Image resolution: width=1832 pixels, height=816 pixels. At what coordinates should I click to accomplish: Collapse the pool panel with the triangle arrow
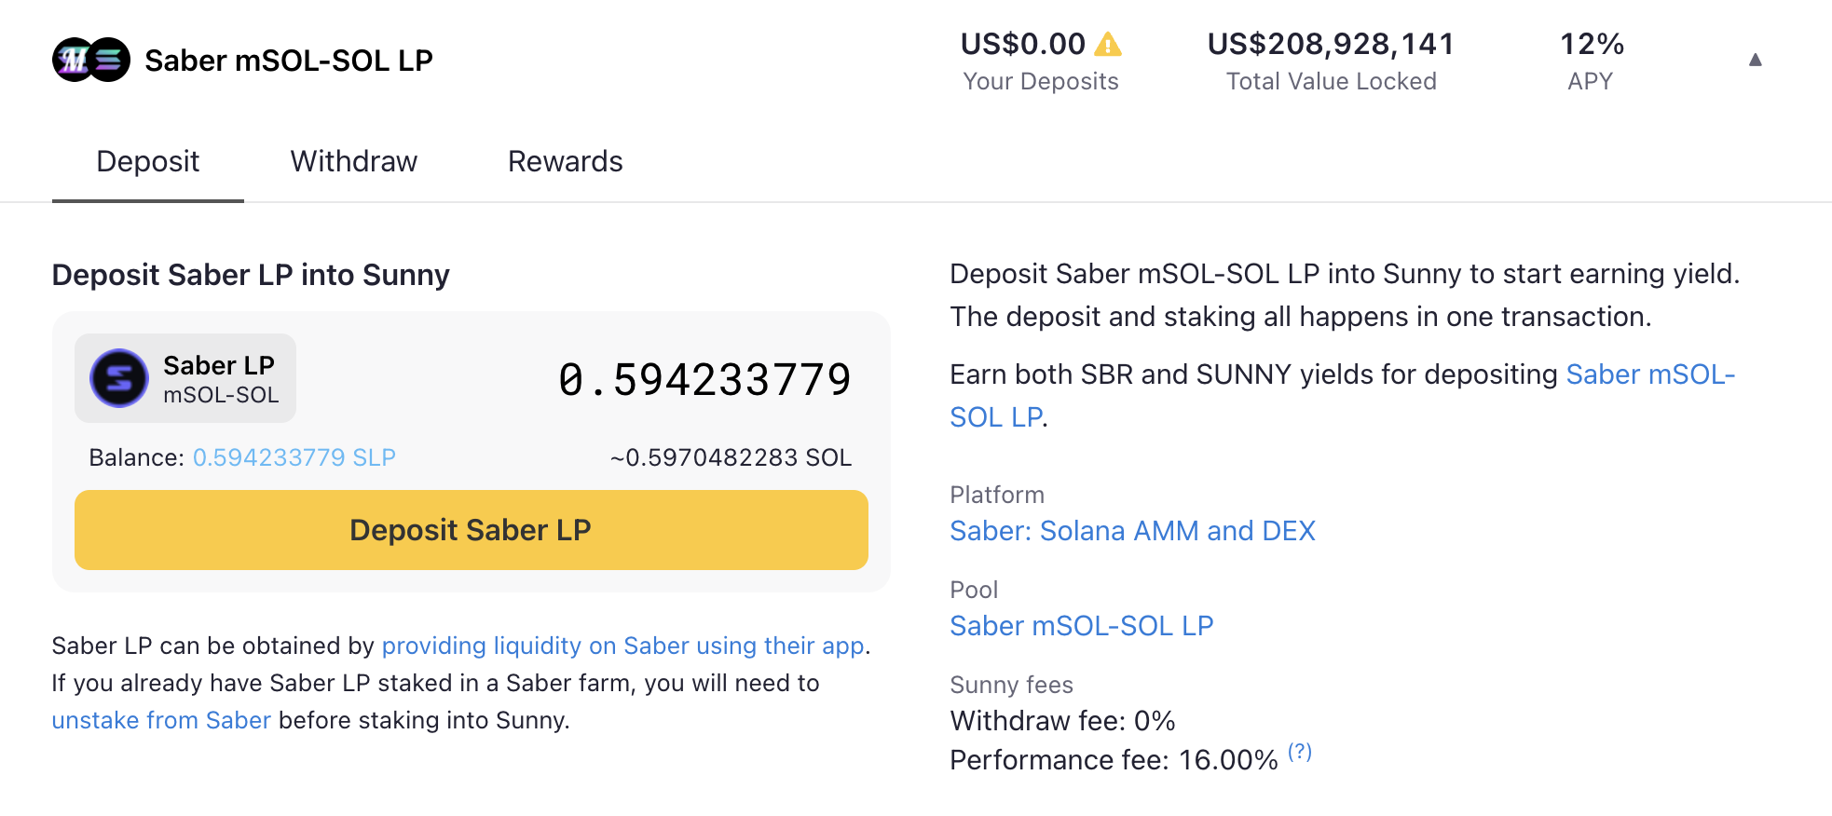tap(1755, 60)
